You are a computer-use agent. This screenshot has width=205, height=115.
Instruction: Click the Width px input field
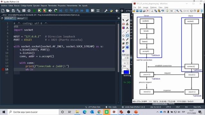(x=124, y=57)
